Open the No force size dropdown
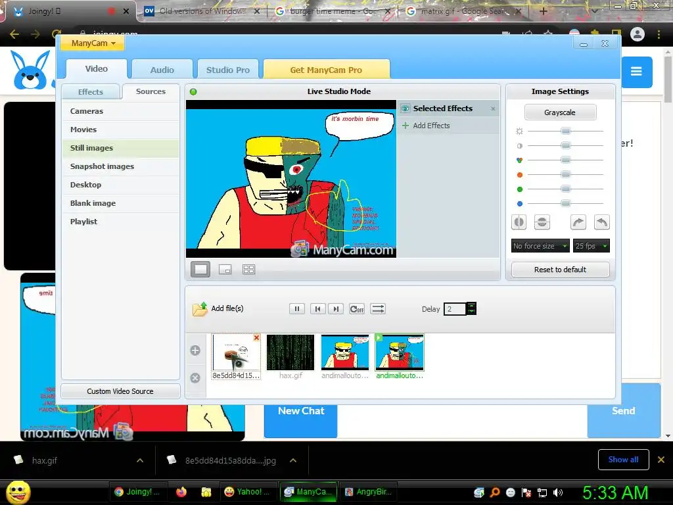Image resolution: width=673 pixels, height=505 pixels. [540, 246]
